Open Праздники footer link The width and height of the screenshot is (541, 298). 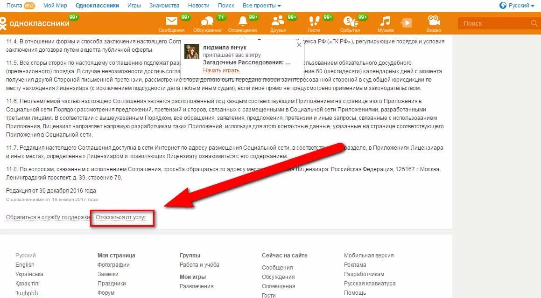[x=112, y=284]
